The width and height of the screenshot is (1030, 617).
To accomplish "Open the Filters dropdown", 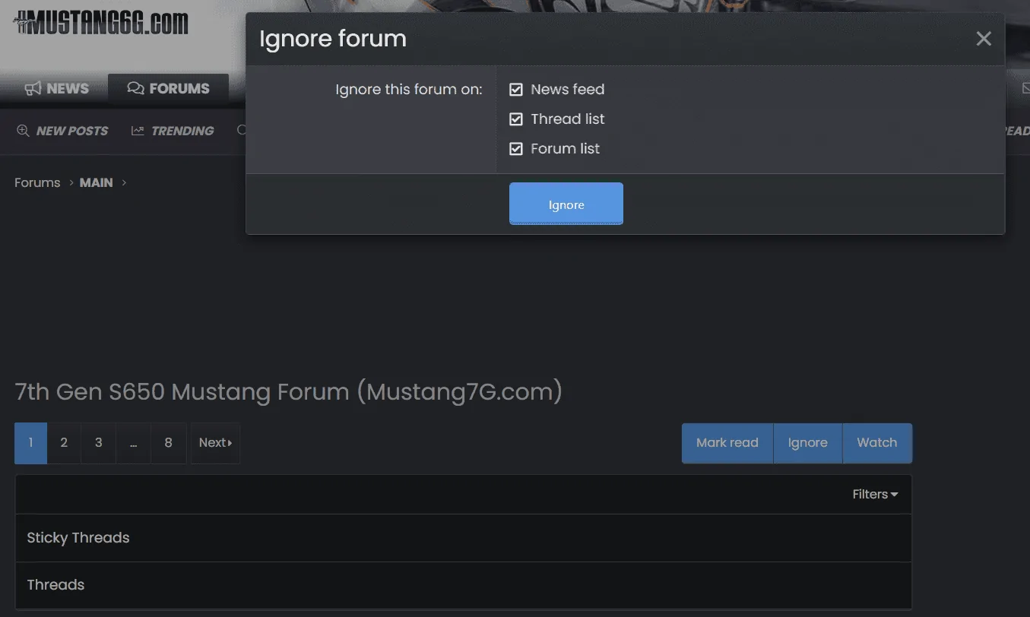I will click(x=875, y=495).
